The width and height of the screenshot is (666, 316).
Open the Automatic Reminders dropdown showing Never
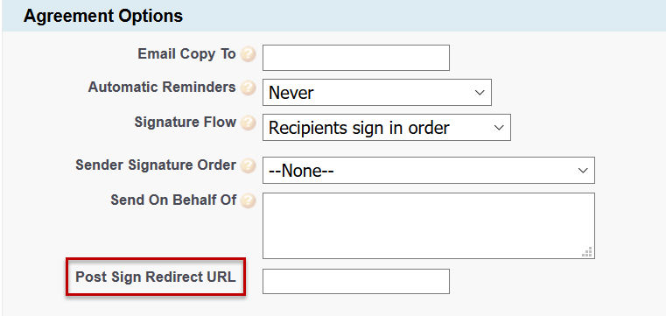coord(376,92)
